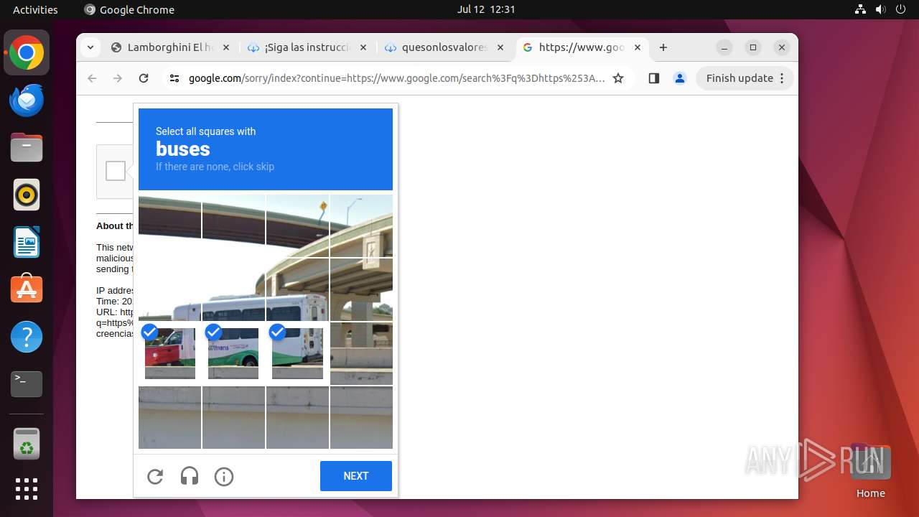Select tile showing bus roof with windows

pyautogui.click(x=233, y=289)
